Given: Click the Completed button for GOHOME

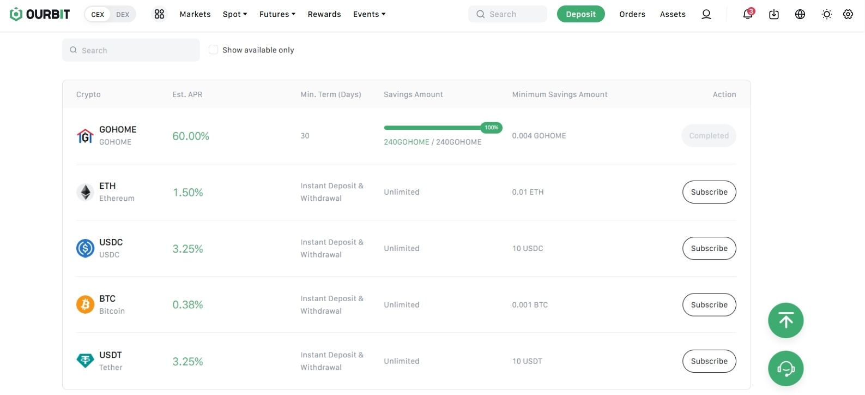Looking at the screenshot, I should pyautogui.click(x=709, y=136).
